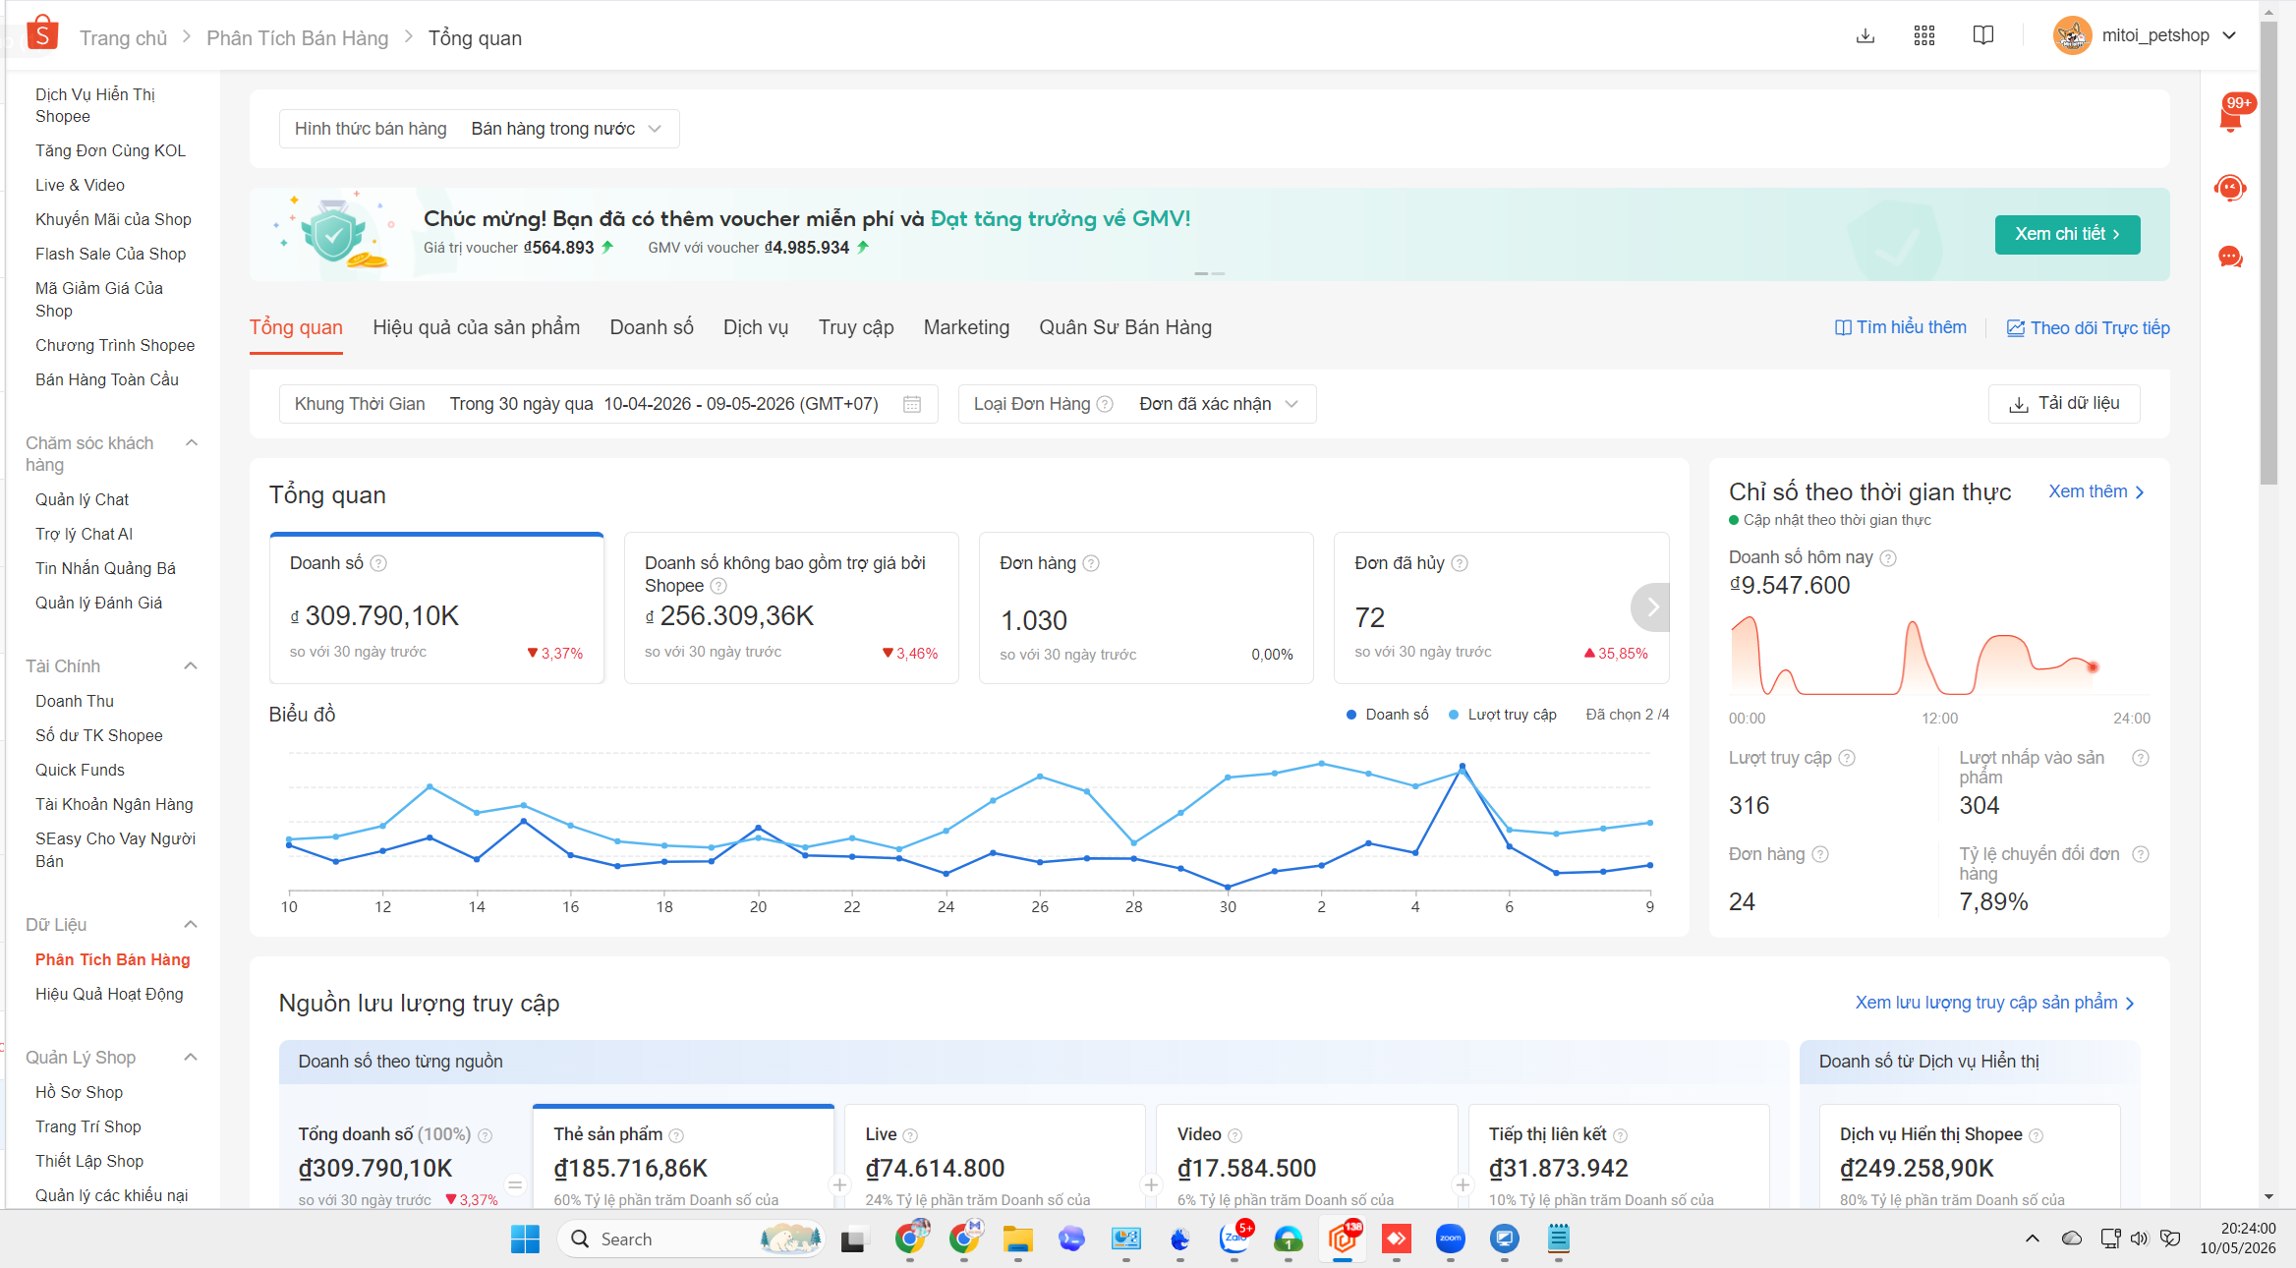Click the help icon next to Lượt truy cập
Viewport: 2296px width, 1268px height.
1847,758
